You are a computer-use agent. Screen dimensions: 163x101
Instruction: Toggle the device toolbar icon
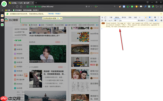coord(106,17)
